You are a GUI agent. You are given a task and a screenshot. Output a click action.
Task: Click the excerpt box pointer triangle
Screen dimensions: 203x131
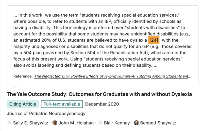14,86
